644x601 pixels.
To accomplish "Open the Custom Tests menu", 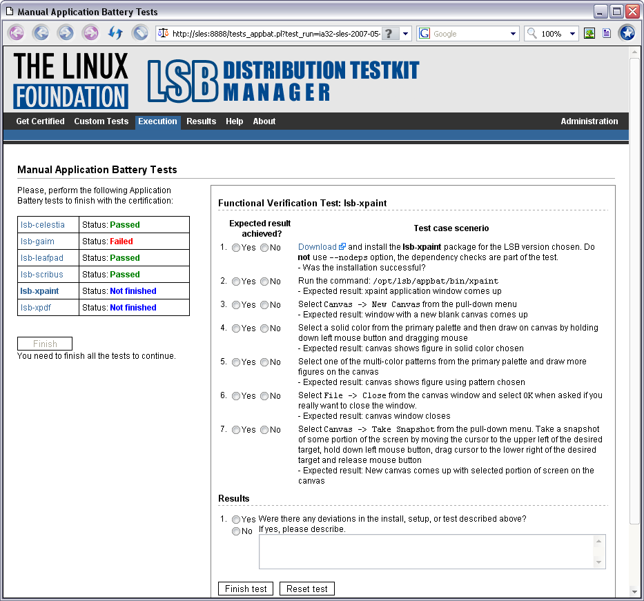I will [x=101, y=121].
